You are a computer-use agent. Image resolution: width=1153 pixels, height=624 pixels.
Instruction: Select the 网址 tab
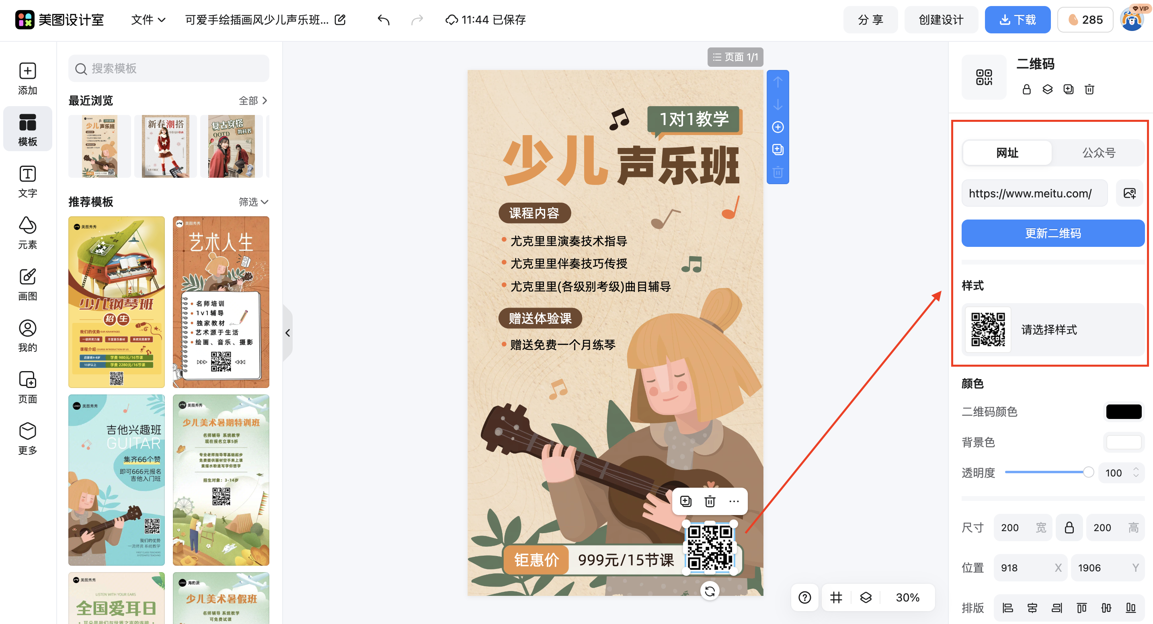tap(1006, 152)
